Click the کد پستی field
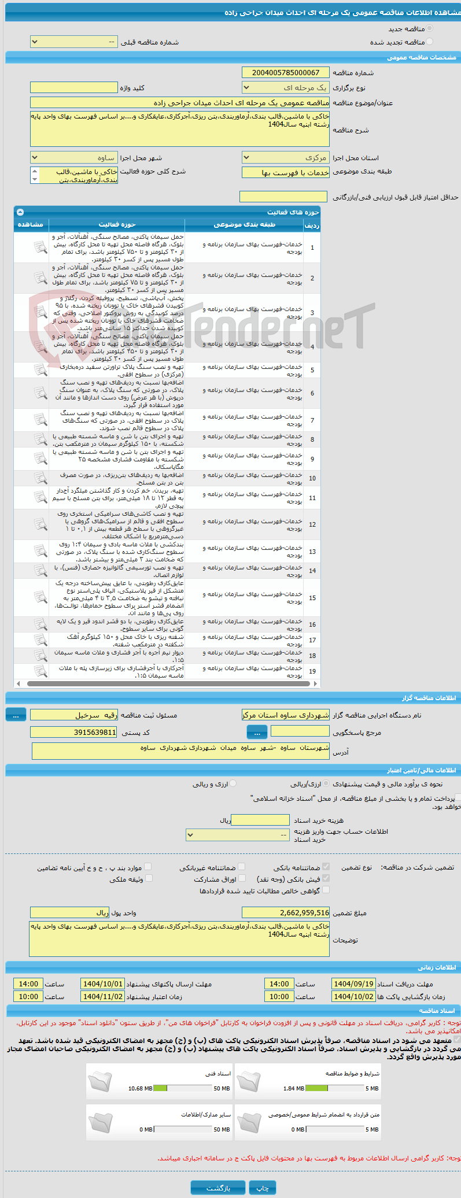The height and width of the screenshot is (1198, 461). click(74, 733)
